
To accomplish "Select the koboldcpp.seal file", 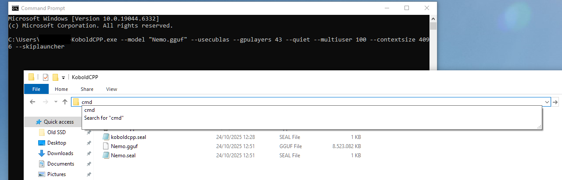I will pyautogui.click(x=129, y=137).
